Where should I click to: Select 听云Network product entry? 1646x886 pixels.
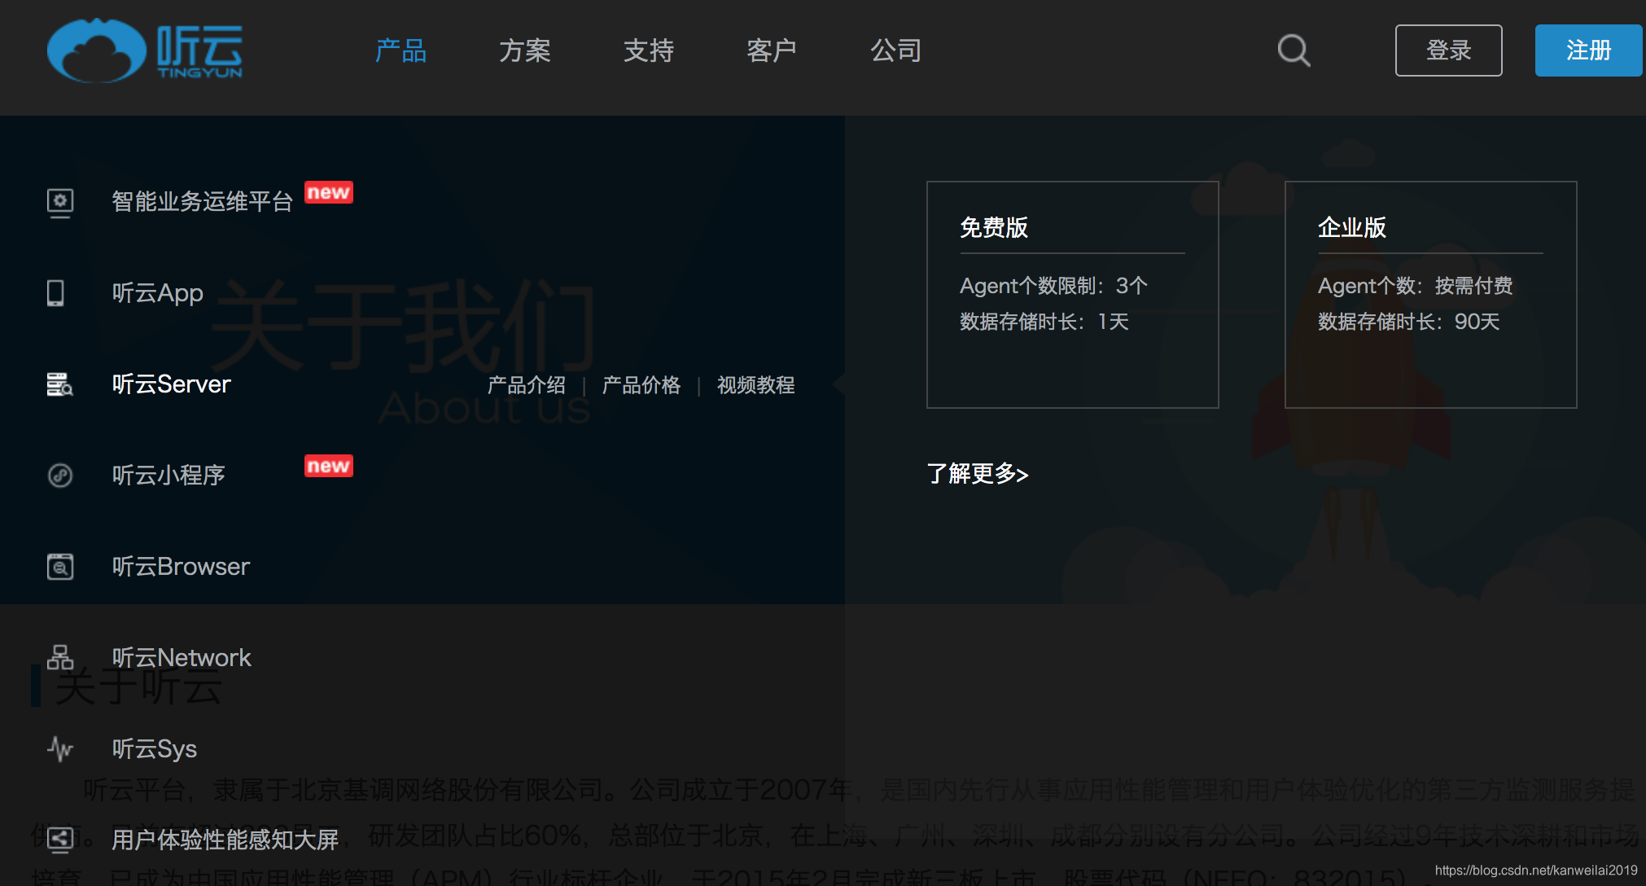pos(181,658)
